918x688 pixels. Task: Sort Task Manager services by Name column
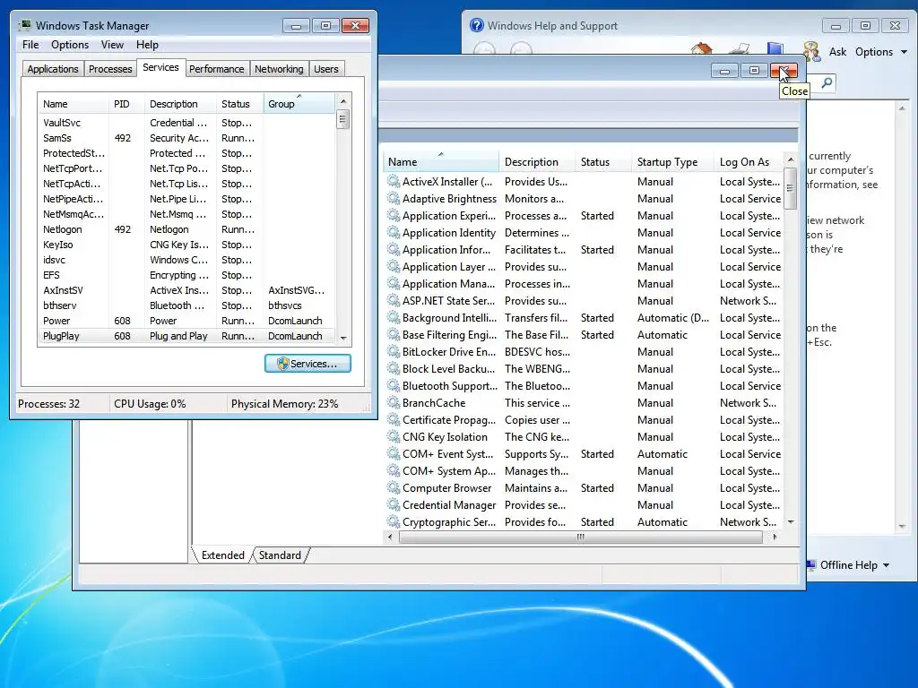[74, 104]
